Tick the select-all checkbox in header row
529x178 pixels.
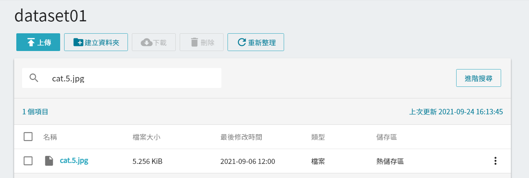tap(28, 137)
